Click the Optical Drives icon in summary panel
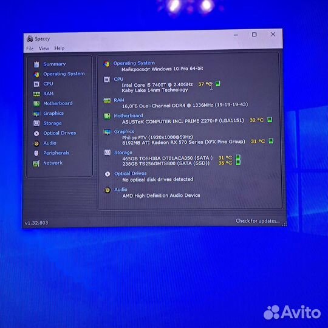The image size is (328, 328). click(108, 174)
